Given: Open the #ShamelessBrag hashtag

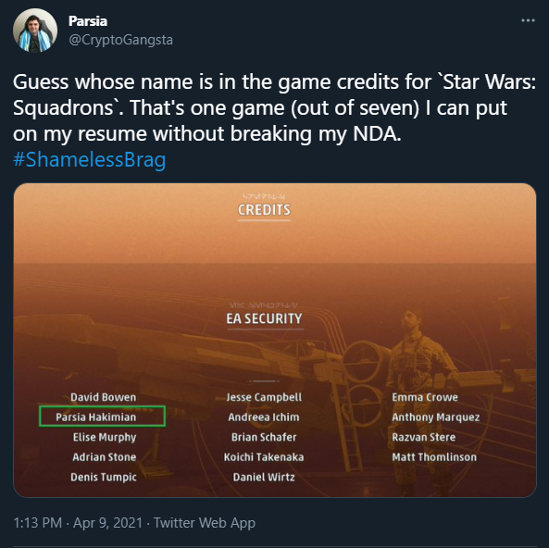Looking at the screenshot, I should click(89, 159).
